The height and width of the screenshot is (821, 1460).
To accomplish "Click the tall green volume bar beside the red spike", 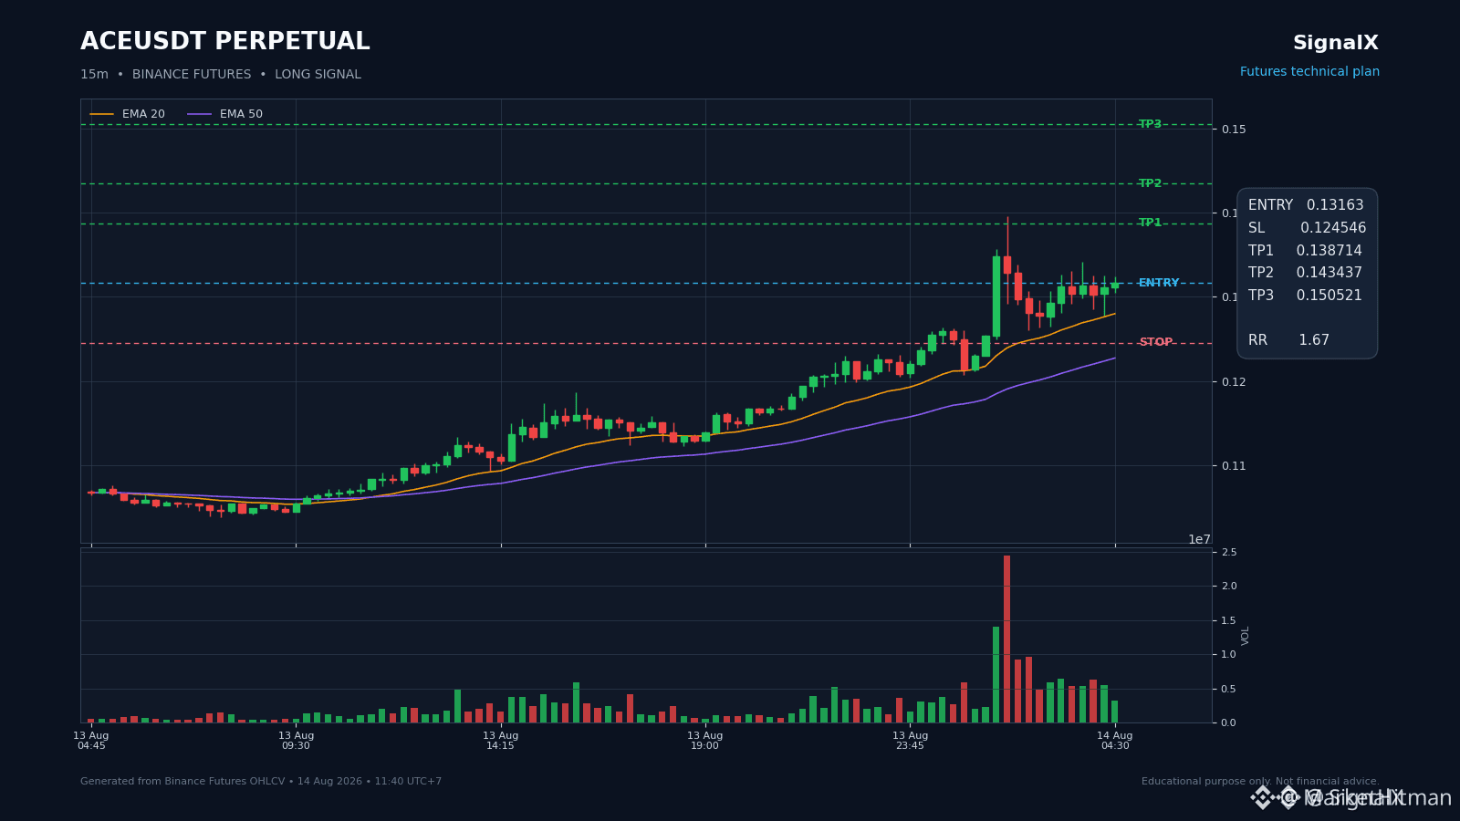I will [x=996, y=675].
